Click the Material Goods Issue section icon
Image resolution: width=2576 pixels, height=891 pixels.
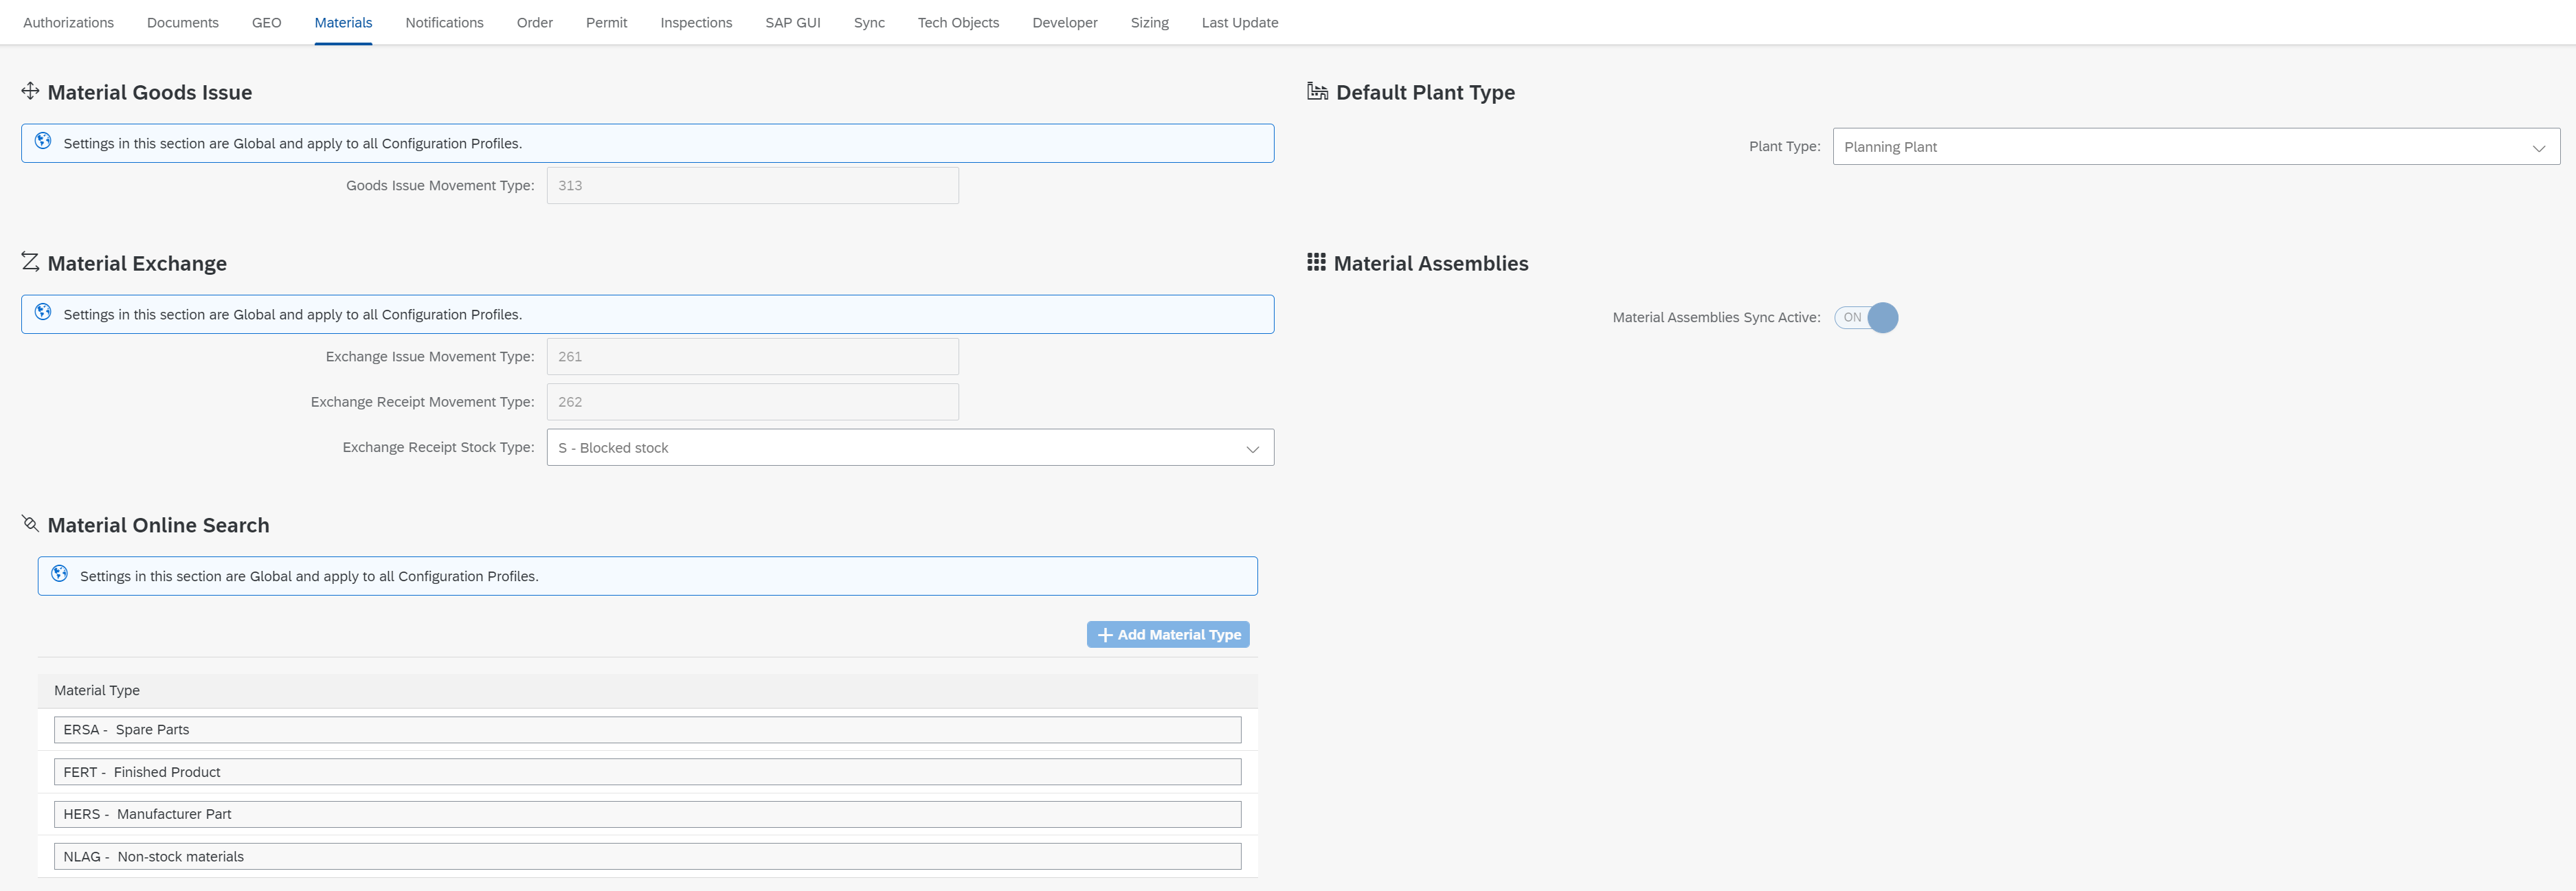[30, 91]
